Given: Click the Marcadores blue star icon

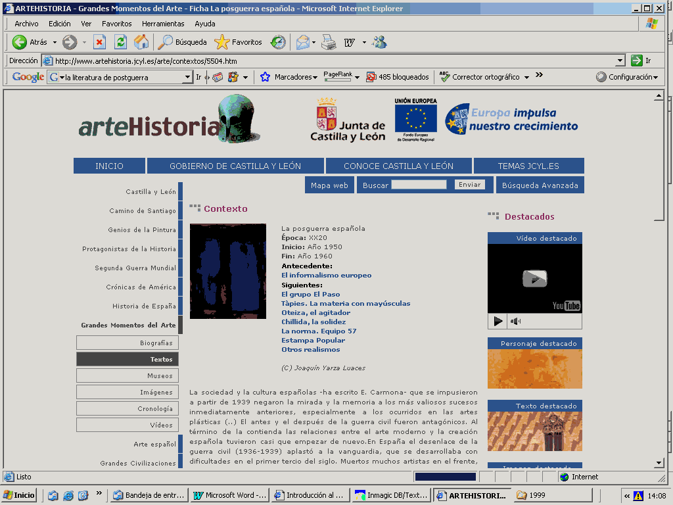Looking at the screenshot, I should click(266, 77).
